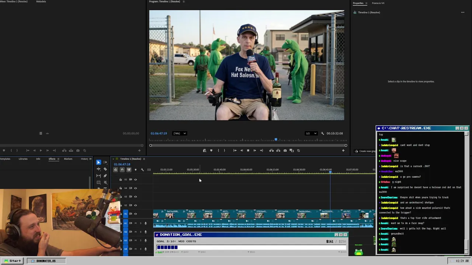The image size is (472, 265).
Task: Hide the V3 track output eye
Action: 135,197
